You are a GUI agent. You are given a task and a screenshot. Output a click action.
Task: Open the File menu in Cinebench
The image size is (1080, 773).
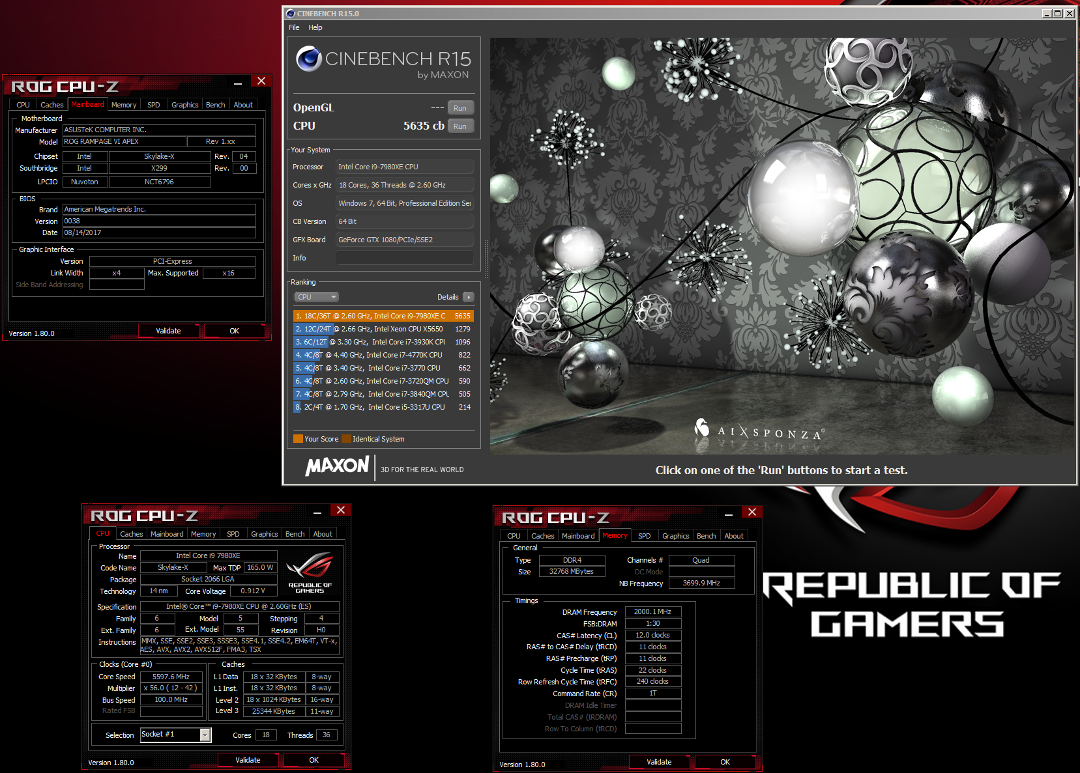[294, 27]
